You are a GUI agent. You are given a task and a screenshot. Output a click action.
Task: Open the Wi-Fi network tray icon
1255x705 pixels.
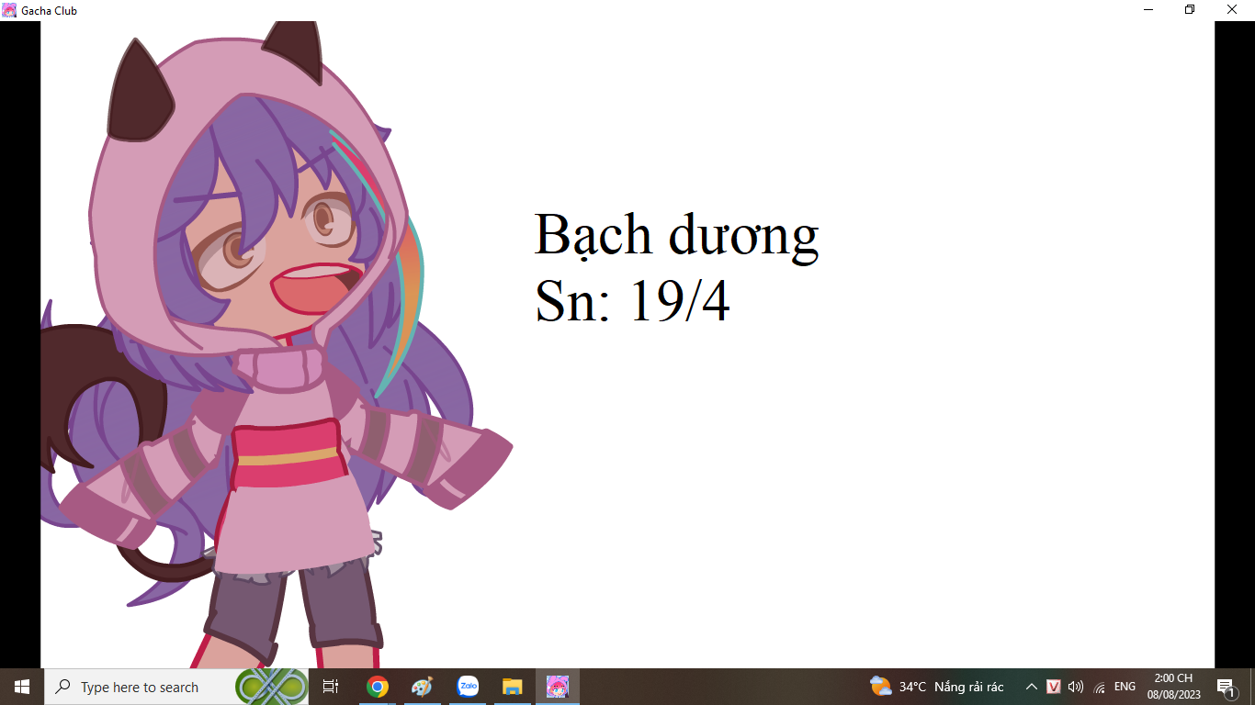tap(1100, 687)
